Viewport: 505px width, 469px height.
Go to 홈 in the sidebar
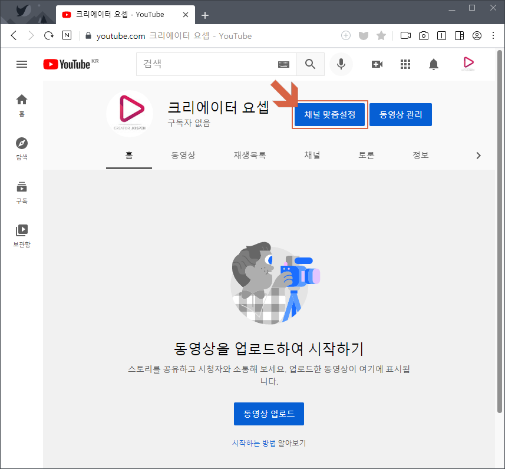(22, 105)
